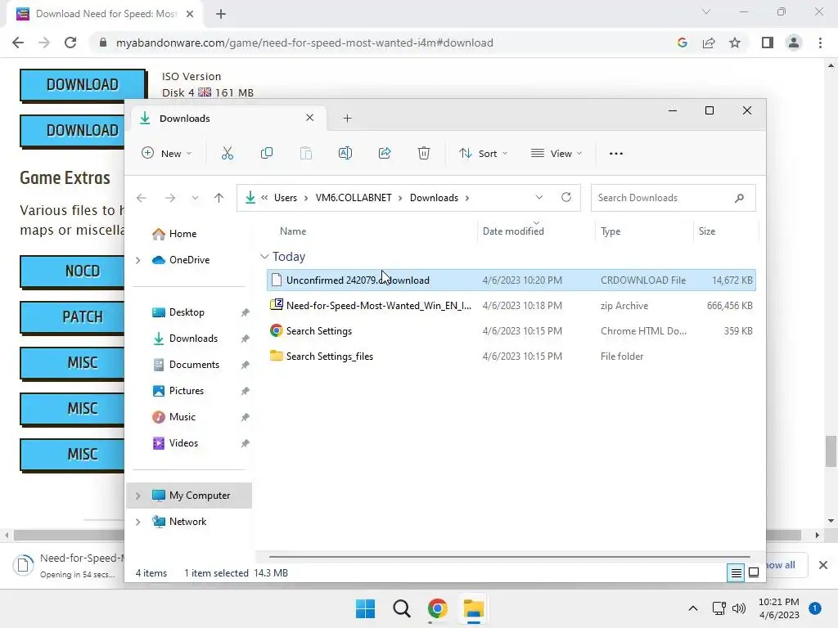
Task: Open the View dropdown
Action: point(556,153)
